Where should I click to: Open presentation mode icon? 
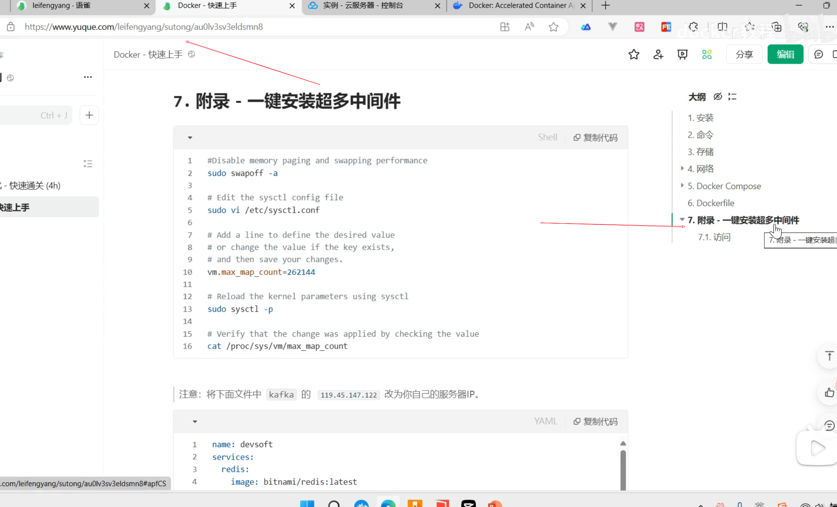point(682,54)
